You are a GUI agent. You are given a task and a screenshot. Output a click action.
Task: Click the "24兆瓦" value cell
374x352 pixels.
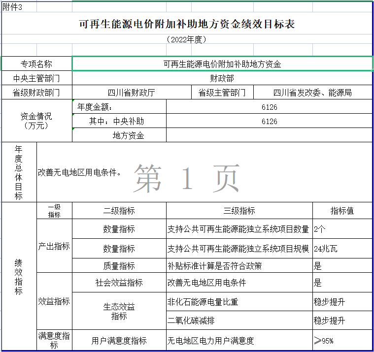[342, 249]
